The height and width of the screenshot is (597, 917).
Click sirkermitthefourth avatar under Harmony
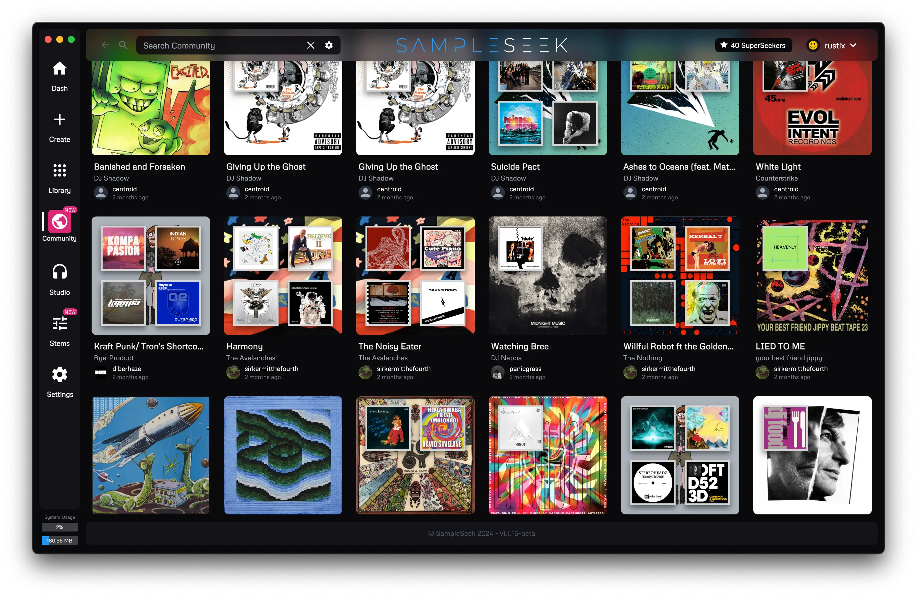click(x=233, y=372)
